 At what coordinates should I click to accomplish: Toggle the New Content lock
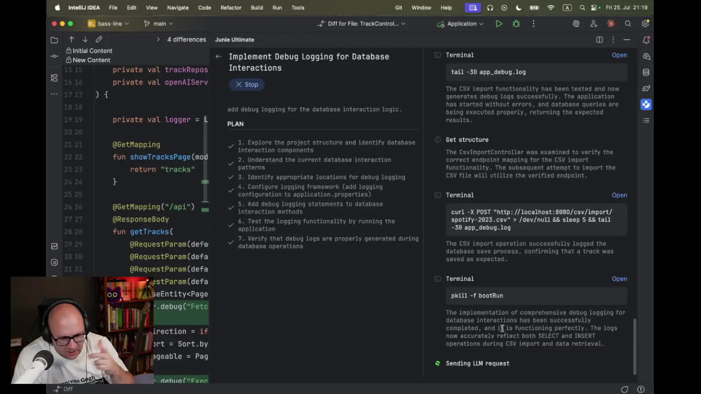[x=69, y=60]
